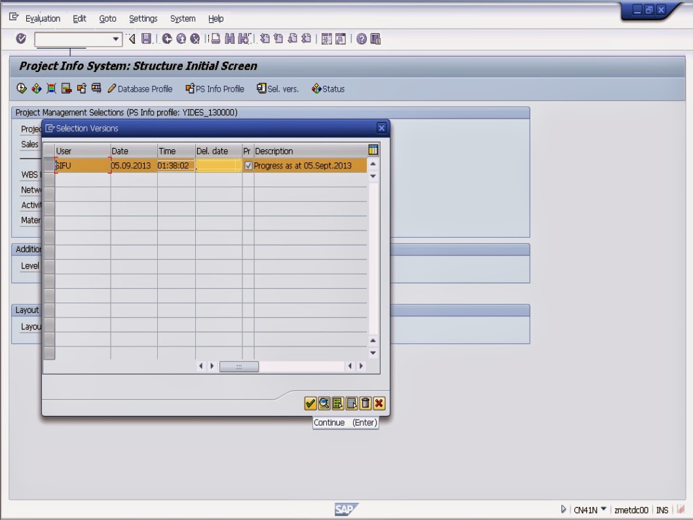Click the Time cell 01:38:02
The width and height of the screenshot is (693, 520).
coord(176,166)
